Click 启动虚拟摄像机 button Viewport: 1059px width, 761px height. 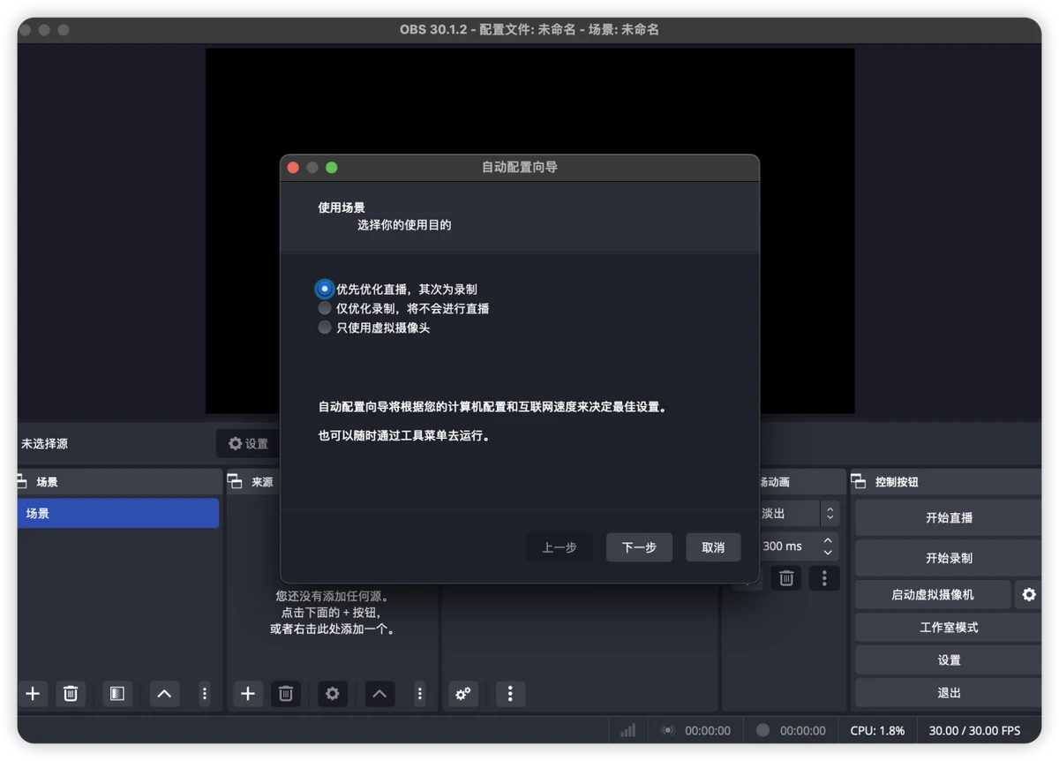[933, 595]
